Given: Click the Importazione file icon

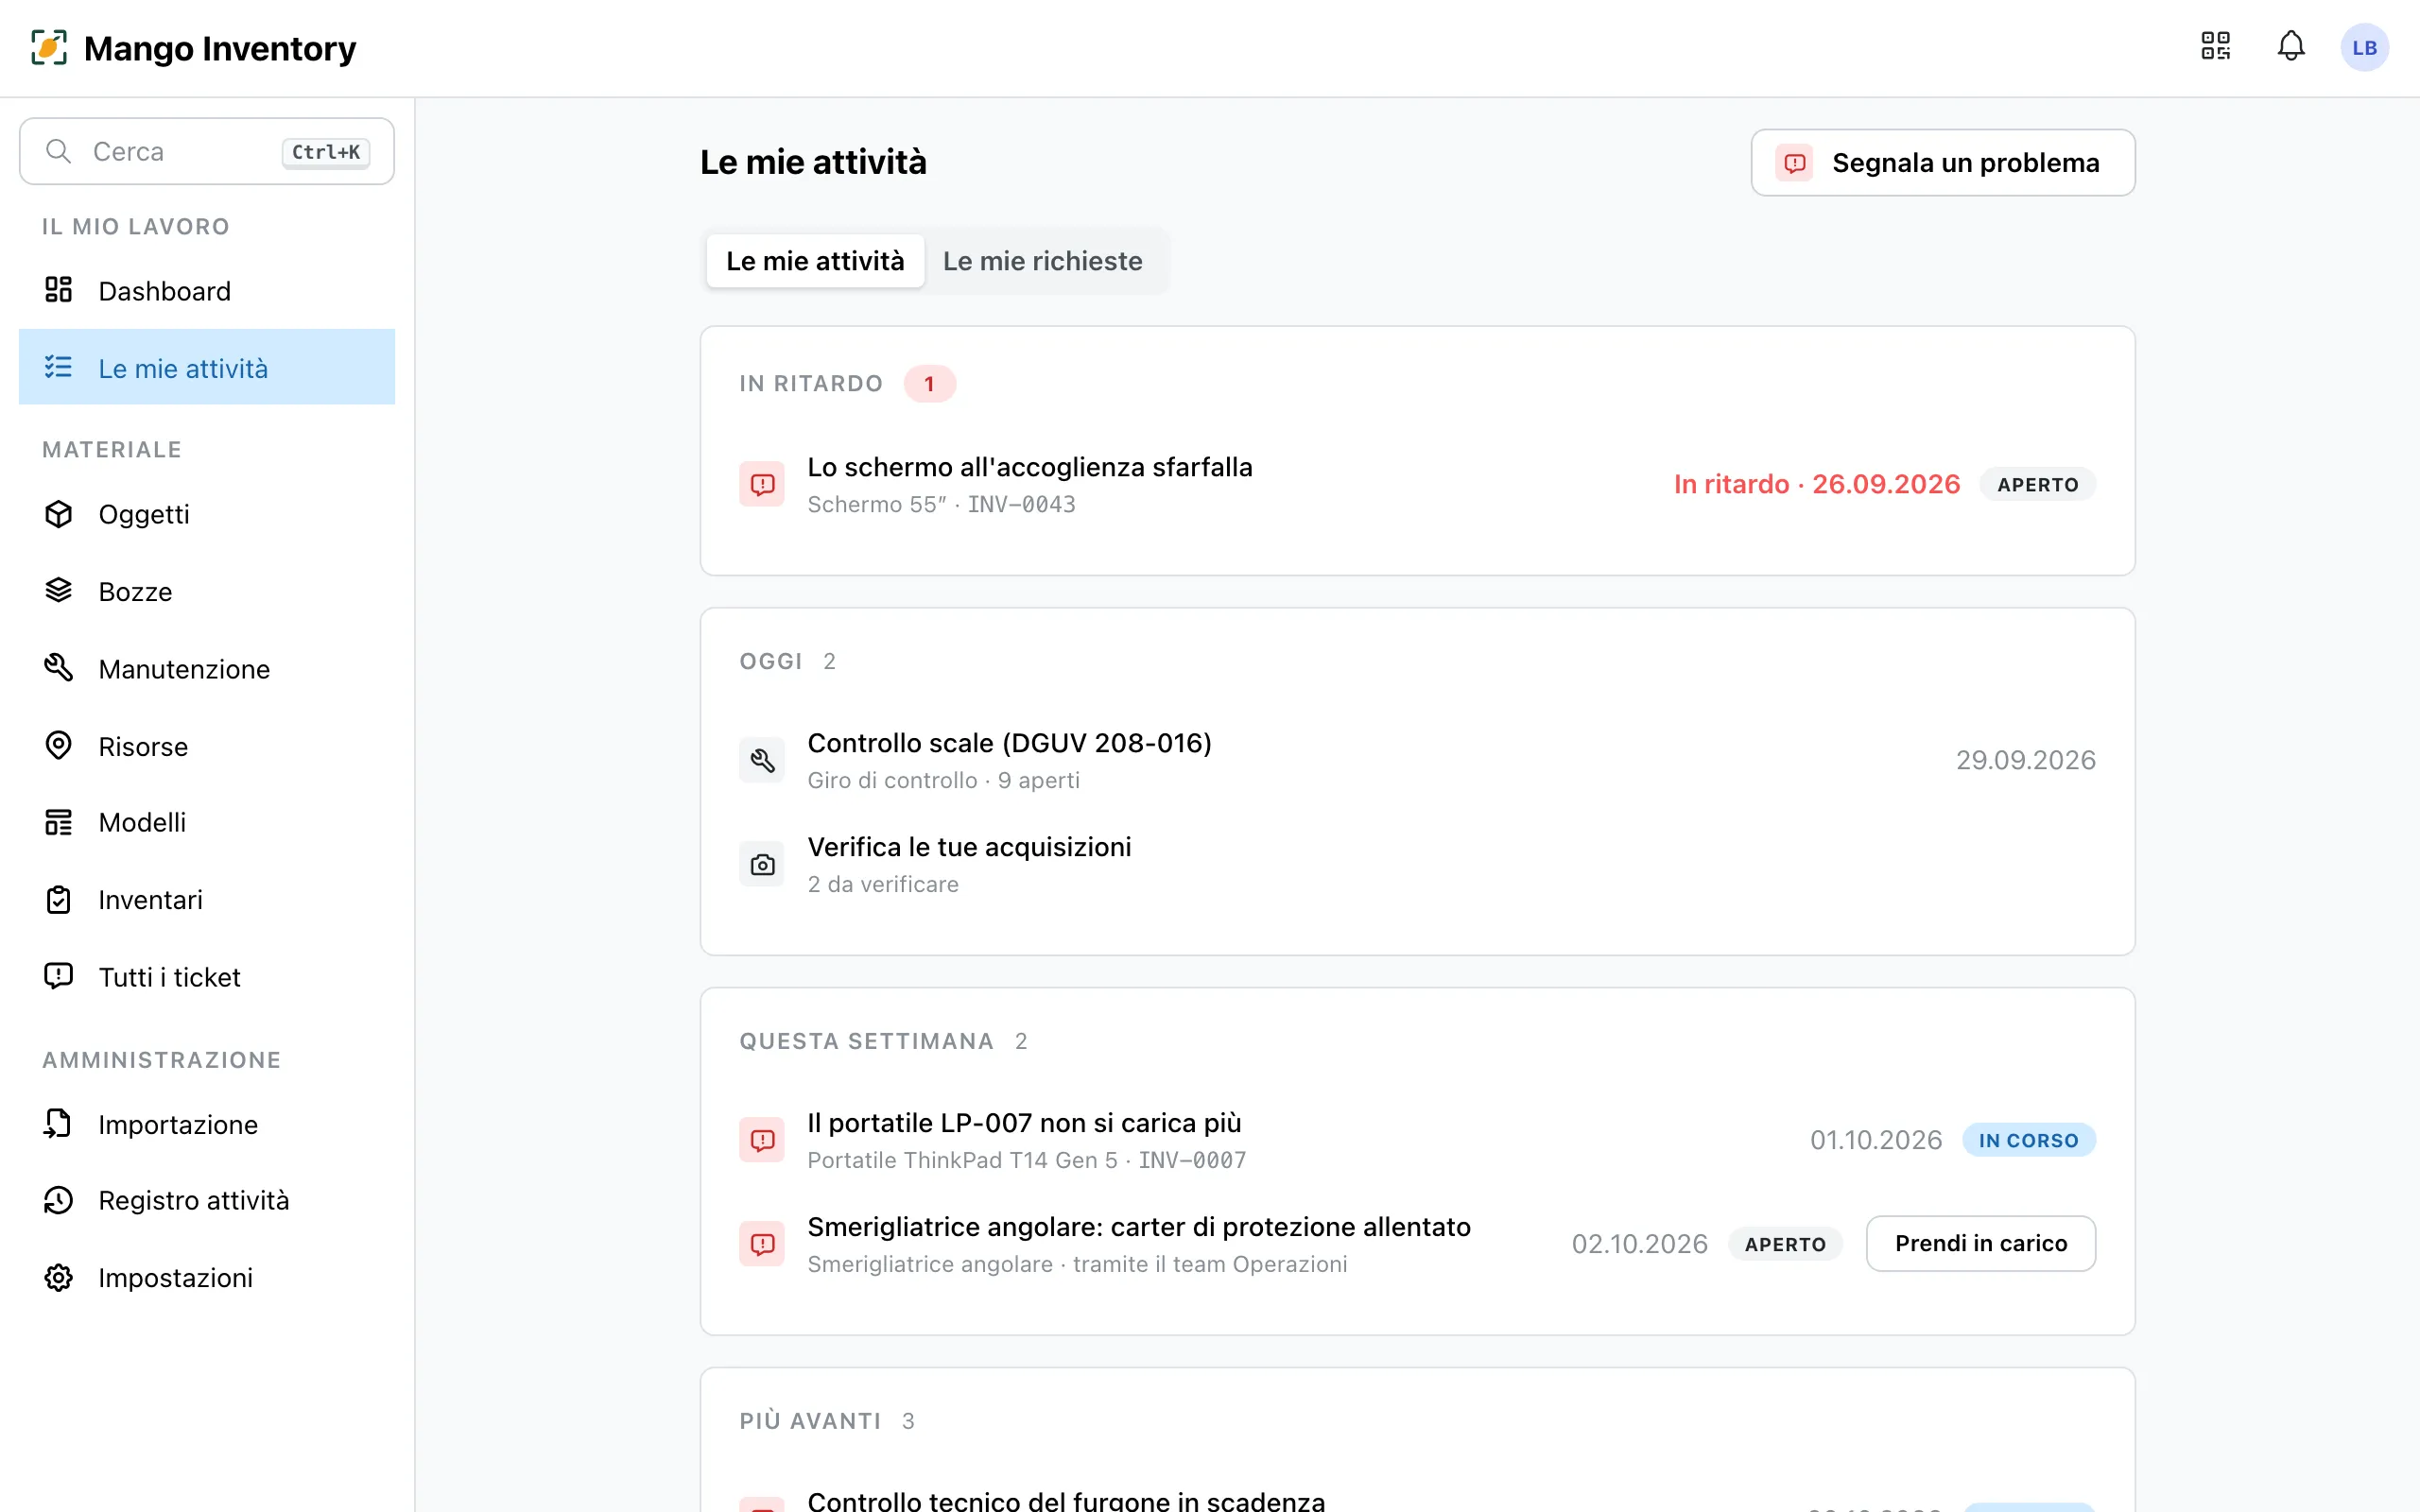Looking at the screenshot, I should (58, 1124).
